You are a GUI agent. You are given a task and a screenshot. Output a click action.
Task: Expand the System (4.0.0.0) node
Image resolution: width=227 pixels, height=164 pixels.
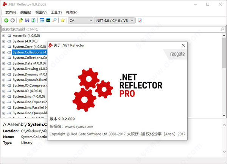click(x=4, y=41)
